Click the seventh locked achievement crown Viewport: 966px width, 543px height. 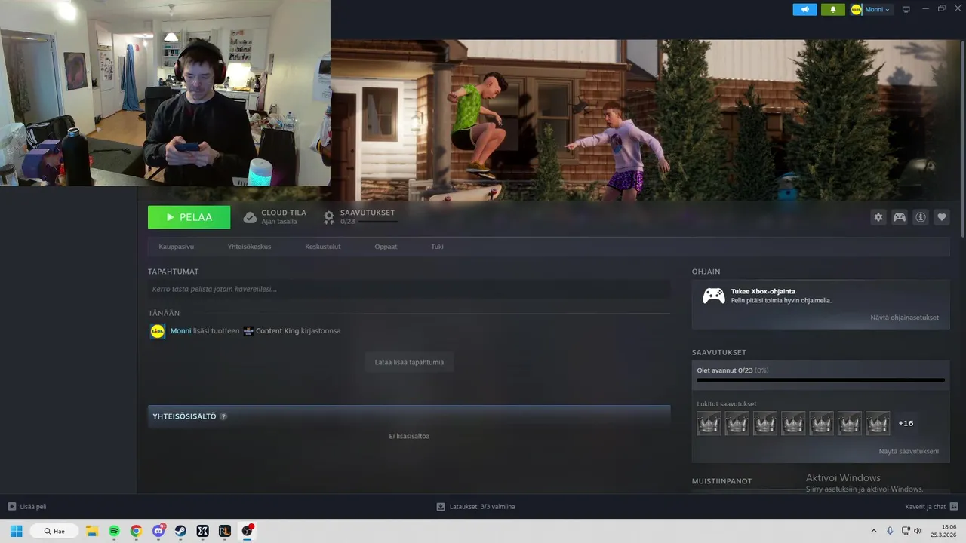click(x=878, y=423)
